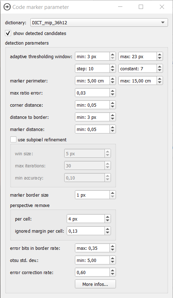Viewport: 173px width, 298px height.
Task: Increase otsu std. dev. min value
Action: click(x=113, y=259)
